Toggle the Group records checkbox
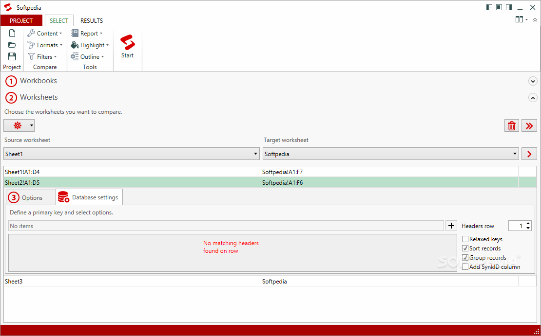This screenshot has height=336, width=541. tap(465, 258)
